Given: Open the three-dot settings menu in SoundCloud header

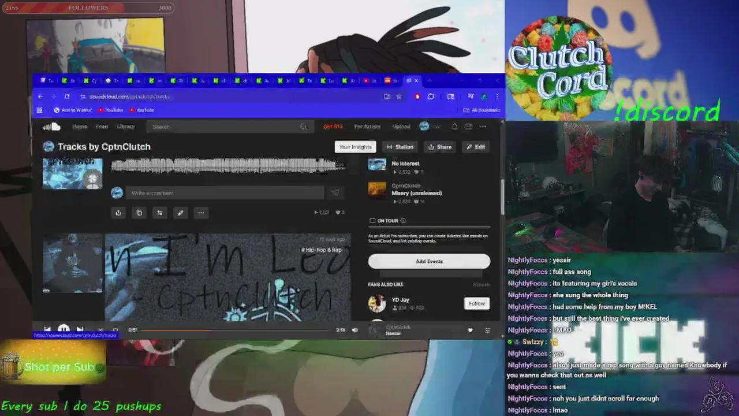Looking at the screenshot, I should (483, 127).
